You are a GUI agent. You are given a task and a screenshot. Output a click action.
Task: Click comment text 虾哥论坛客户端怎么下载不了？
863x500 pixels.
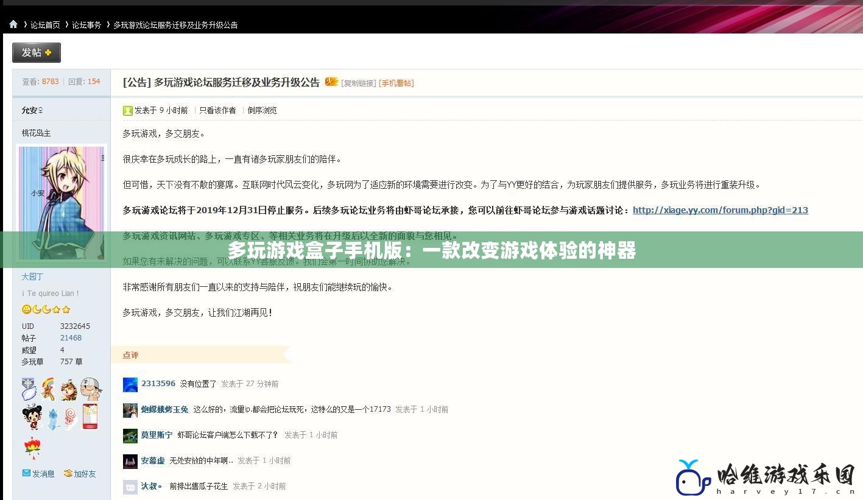pyautogui.click(x=228, y=435)
